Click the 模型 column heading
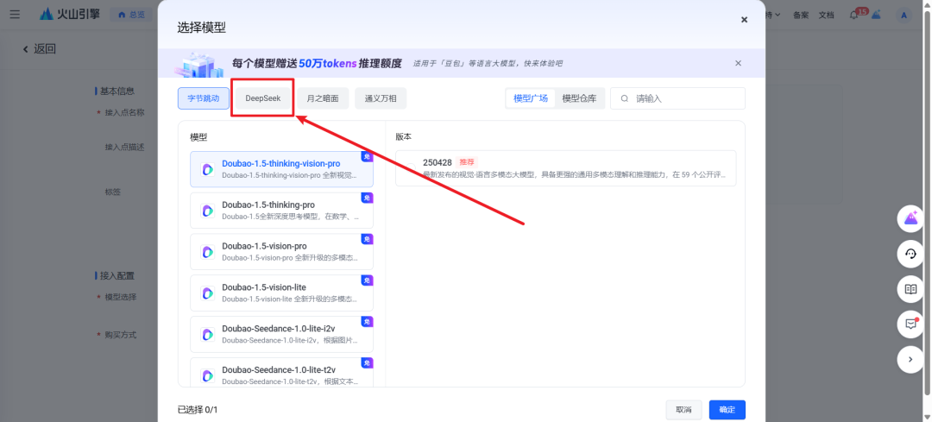Image resolution: width=932 pixels, height=422 pixels. point(198,136)
